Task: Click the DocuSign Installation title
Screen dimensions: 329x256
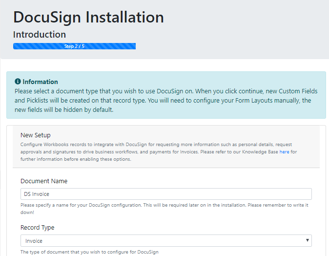Action: click(88, 17)
